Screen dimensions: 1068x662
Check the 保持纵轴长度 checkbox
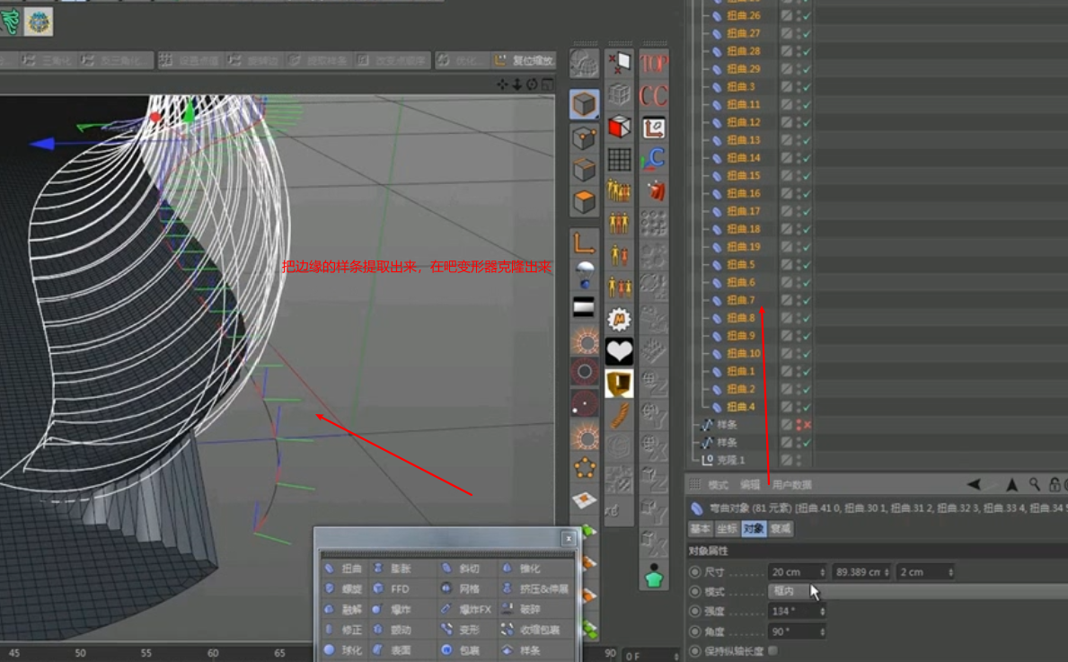(772, 650)
